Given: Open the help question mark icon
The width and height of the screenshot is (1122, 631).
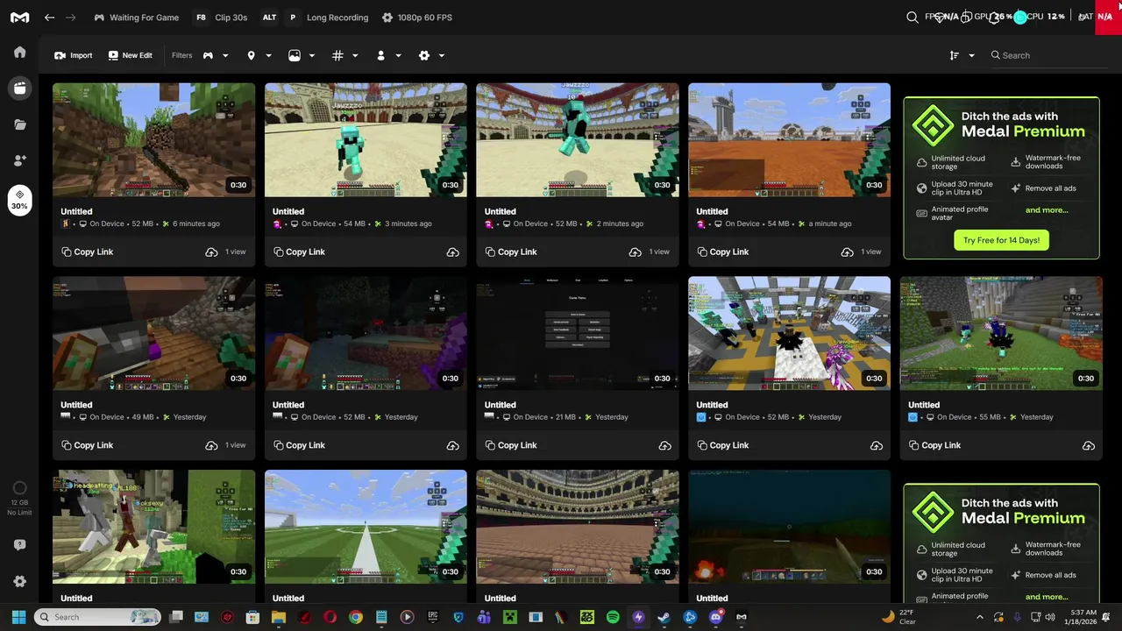Looking at the screenshot, I should pyautogui.click(x=19, y=545).
